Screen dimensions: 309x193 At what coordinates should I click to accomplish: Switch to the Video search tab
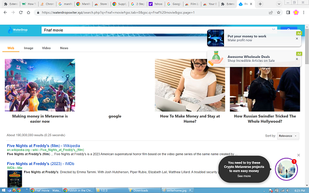(x=46, y=48)
